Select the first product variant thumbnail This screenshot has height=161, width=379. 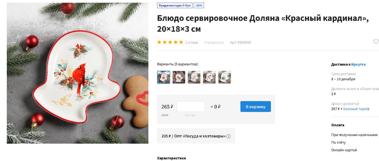pos(163,77)
